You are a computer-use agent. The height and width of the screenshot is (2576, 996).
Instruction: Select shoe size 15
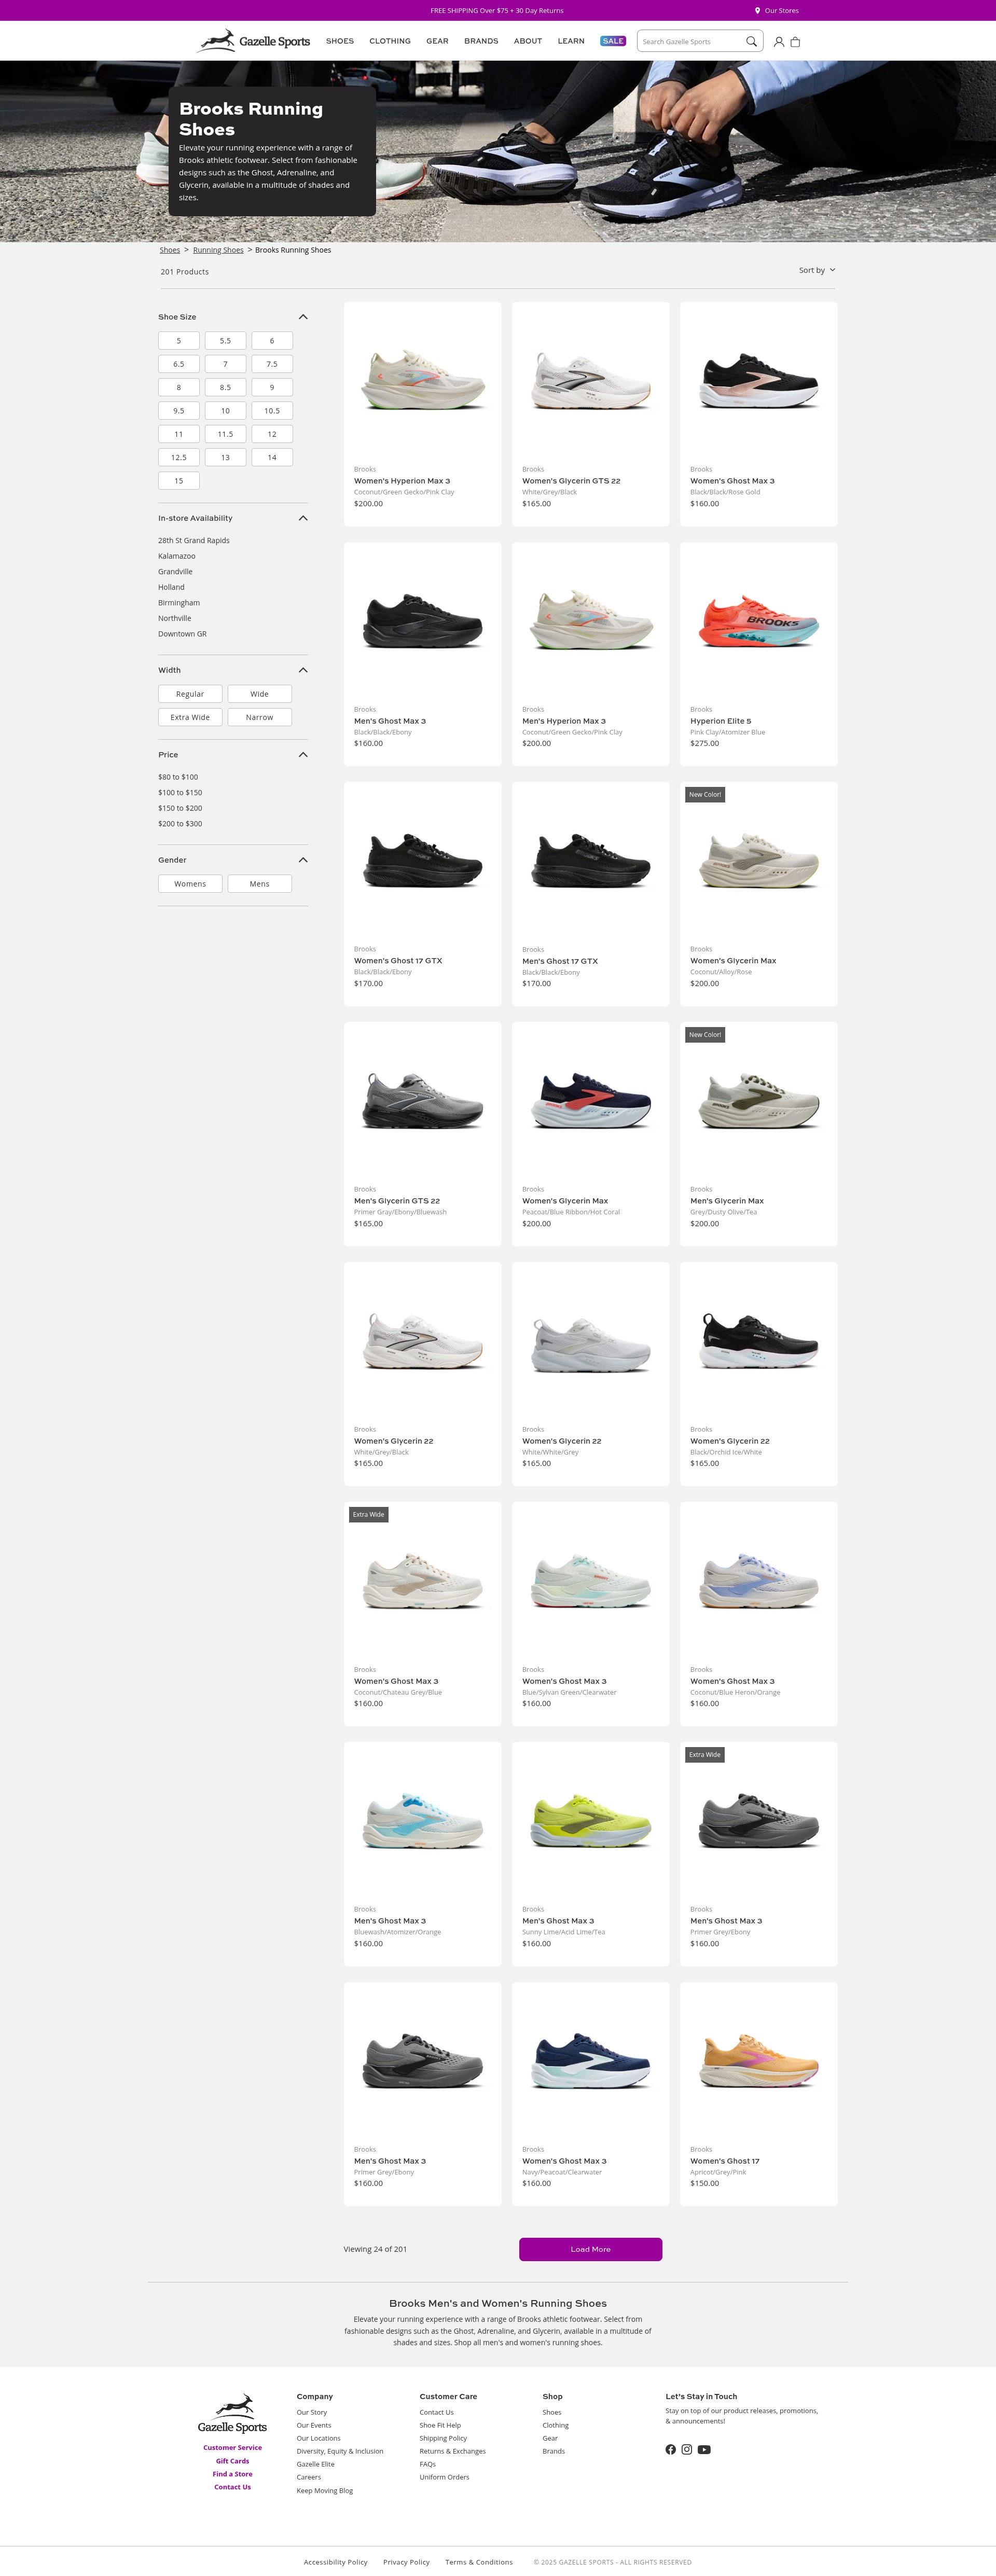179,481
